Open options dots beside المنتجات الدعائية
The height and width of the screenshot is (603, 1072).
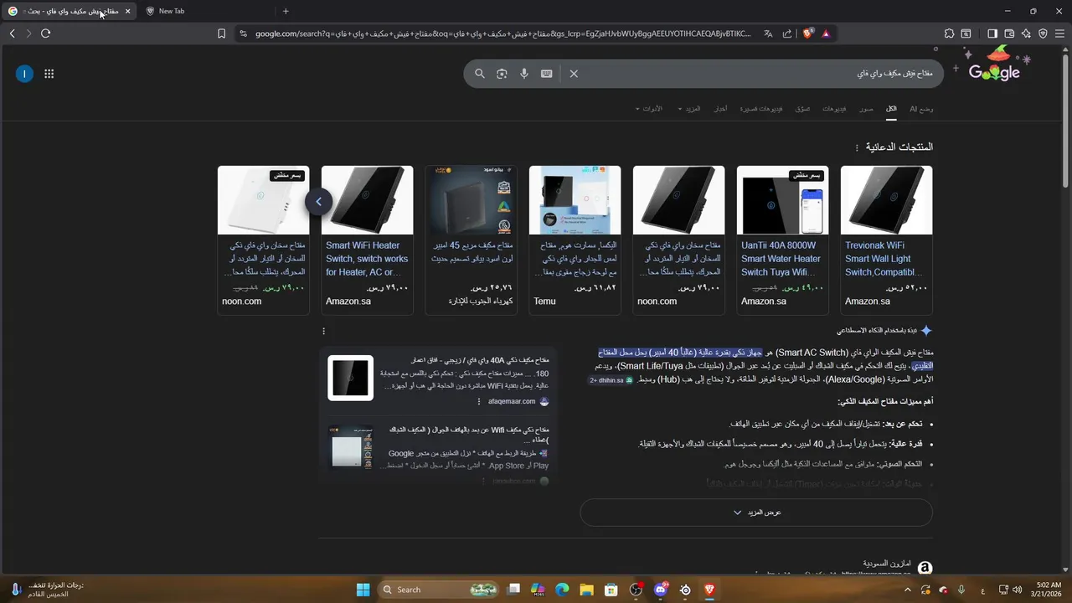click(857, 147)
